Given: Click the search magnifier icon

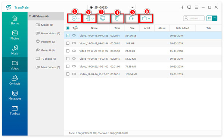Looking at the screenshot, I should click(x=186, y=18).
